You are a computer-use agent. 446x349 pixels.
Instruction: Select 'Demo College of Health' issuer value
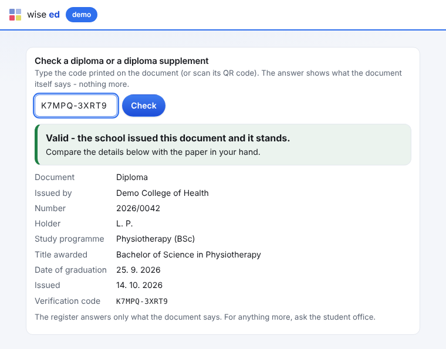tap(163, 193)
